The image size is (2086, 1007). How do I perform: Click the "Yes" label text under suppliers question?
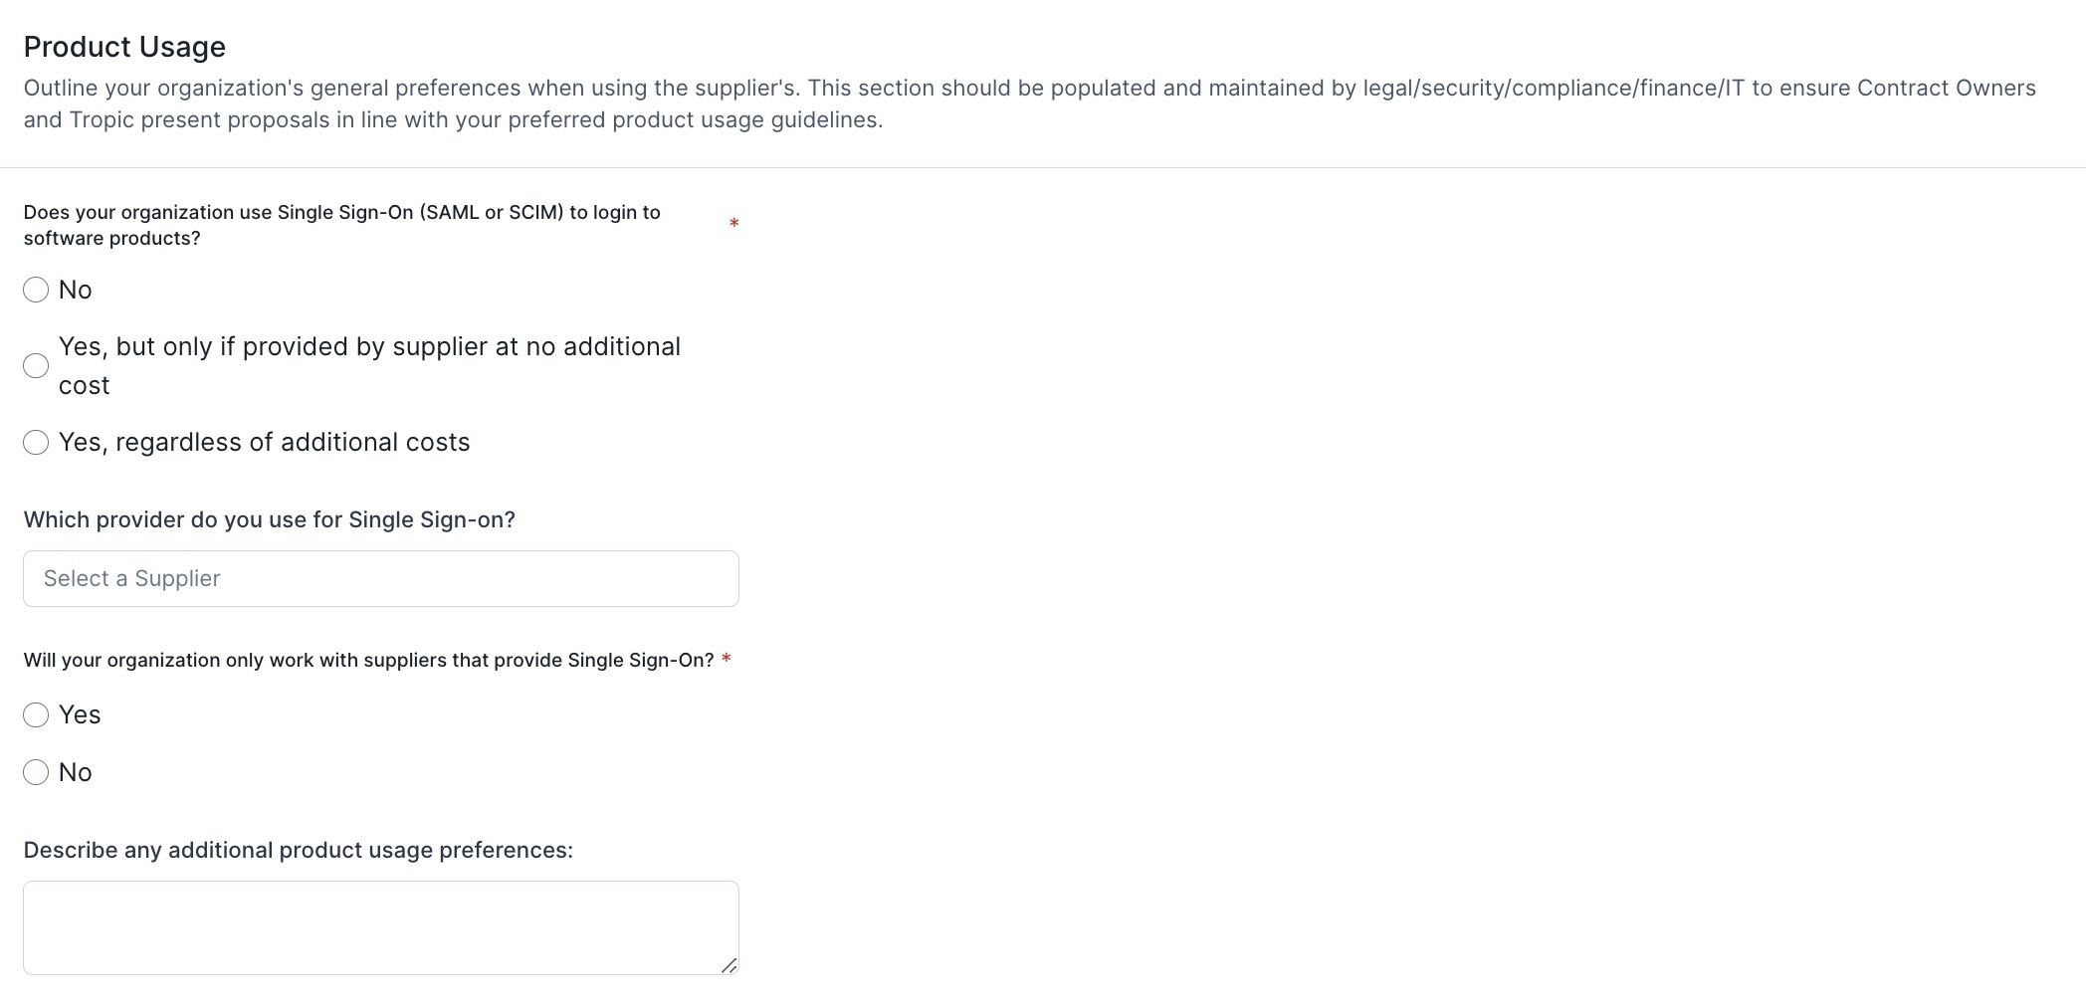80,714
